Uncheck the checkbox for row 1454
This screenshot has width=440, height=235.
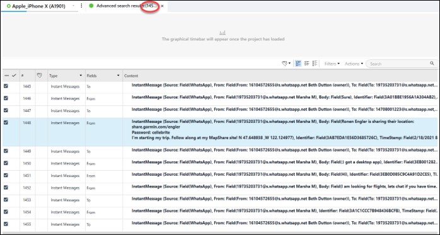pyautogui.click(x=6, y=212)
